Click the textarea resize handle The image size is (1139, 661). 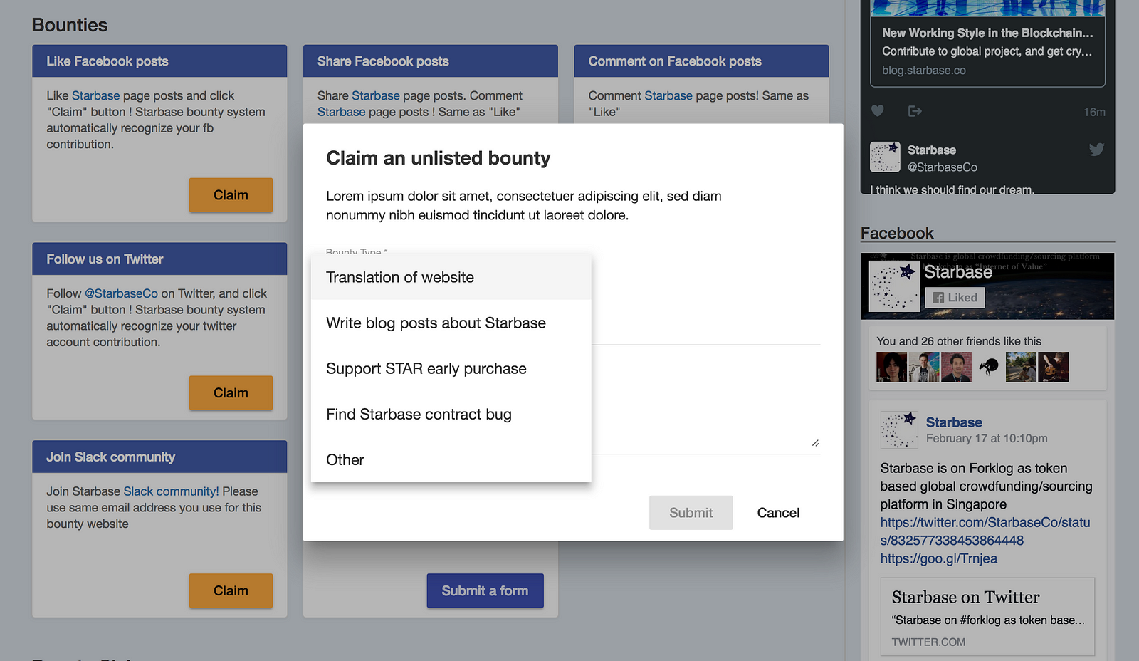point(815,443)
